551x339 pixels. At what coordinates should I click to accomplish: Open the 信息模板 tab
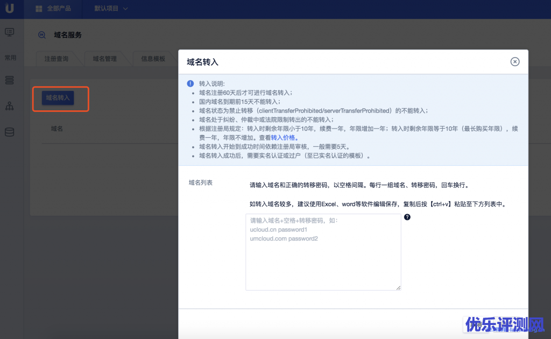(153, 59)
